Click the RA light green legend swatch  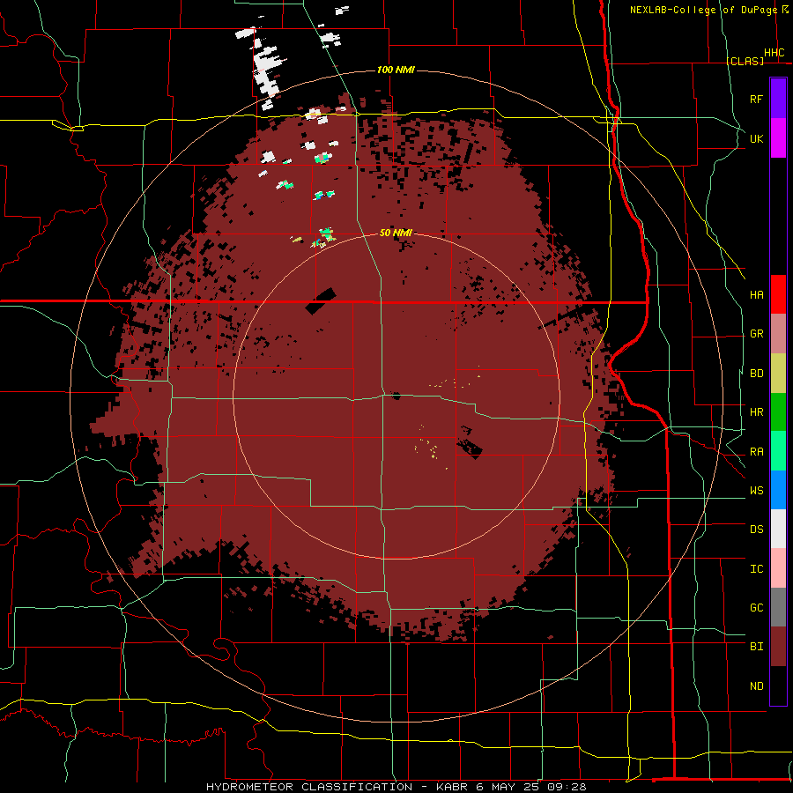[x=778, y=451]
